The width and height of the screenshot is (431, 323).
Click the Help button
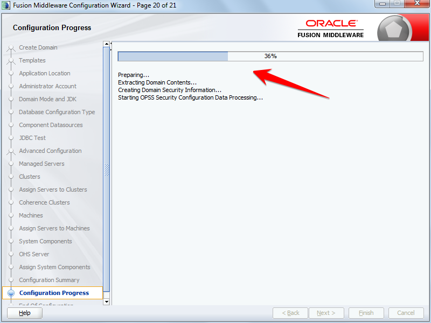click(24, 313)
